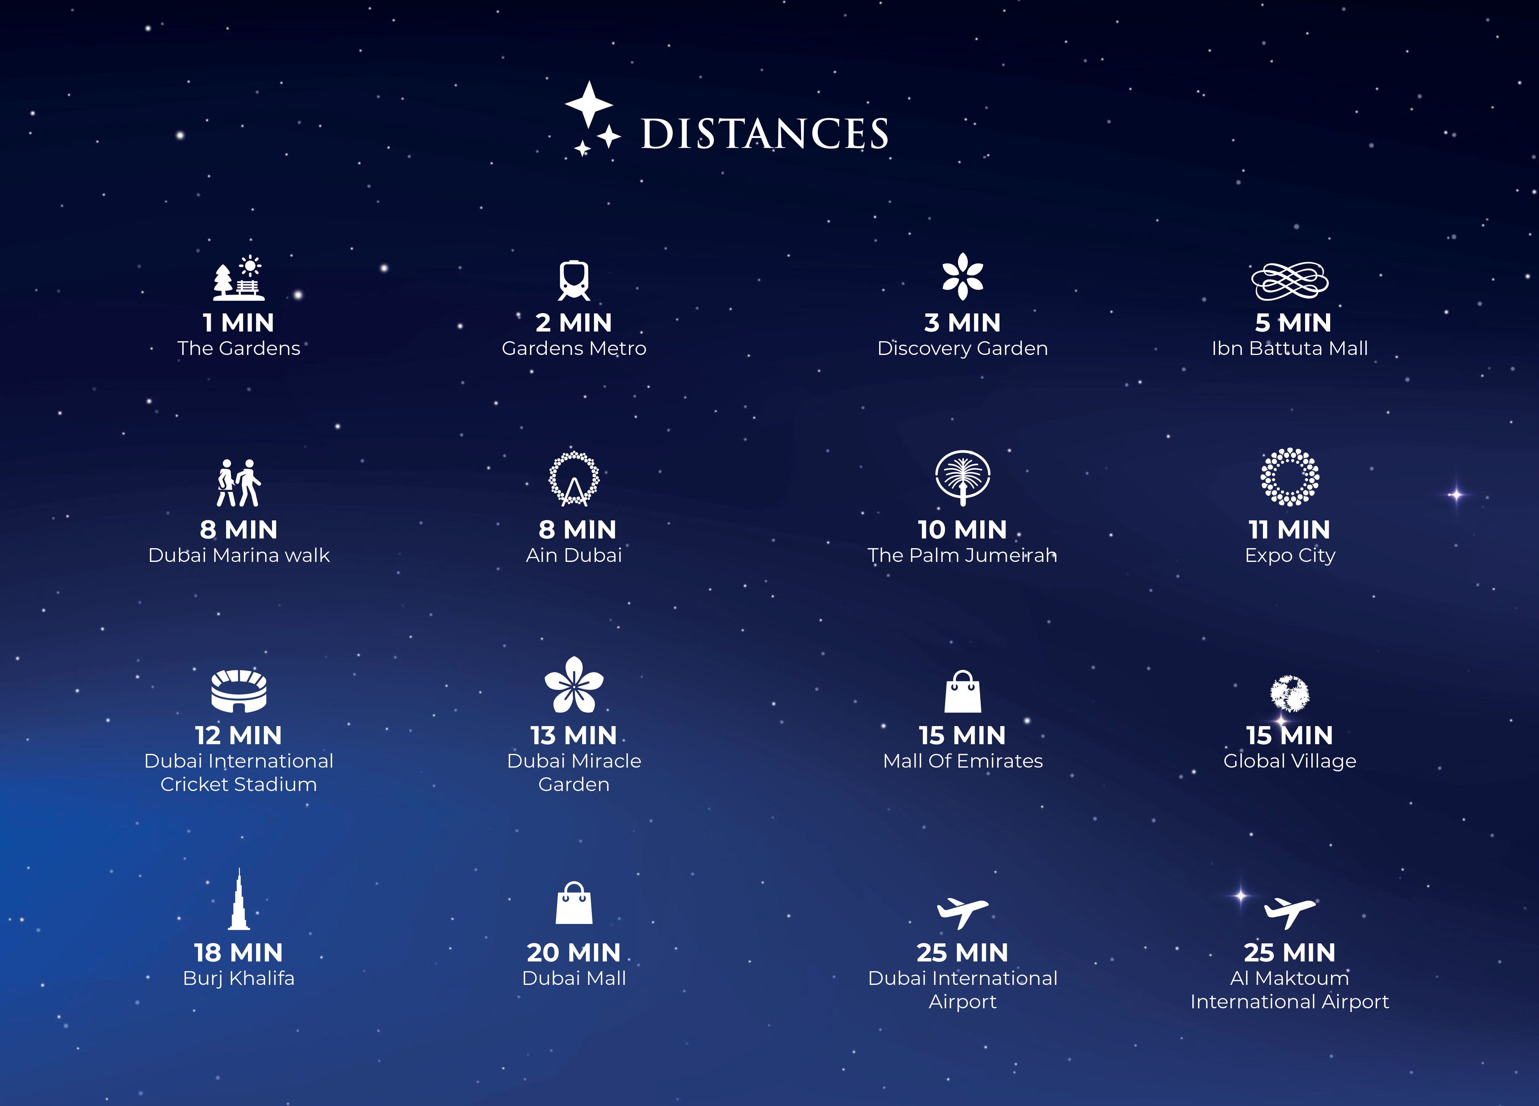Screen dimensions: 1539x1106
Task: Click the shopping bag icon for Mall Of Emirates
Action: pos(963,691)
